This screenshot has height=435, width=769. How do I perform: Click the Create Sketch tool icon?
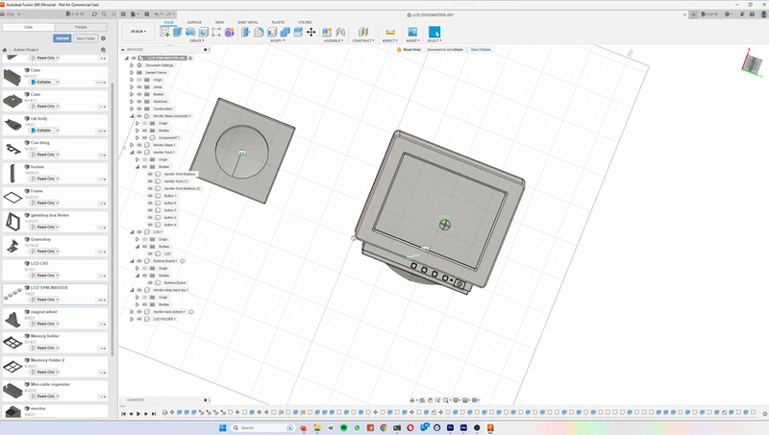(x=164, y=32)
